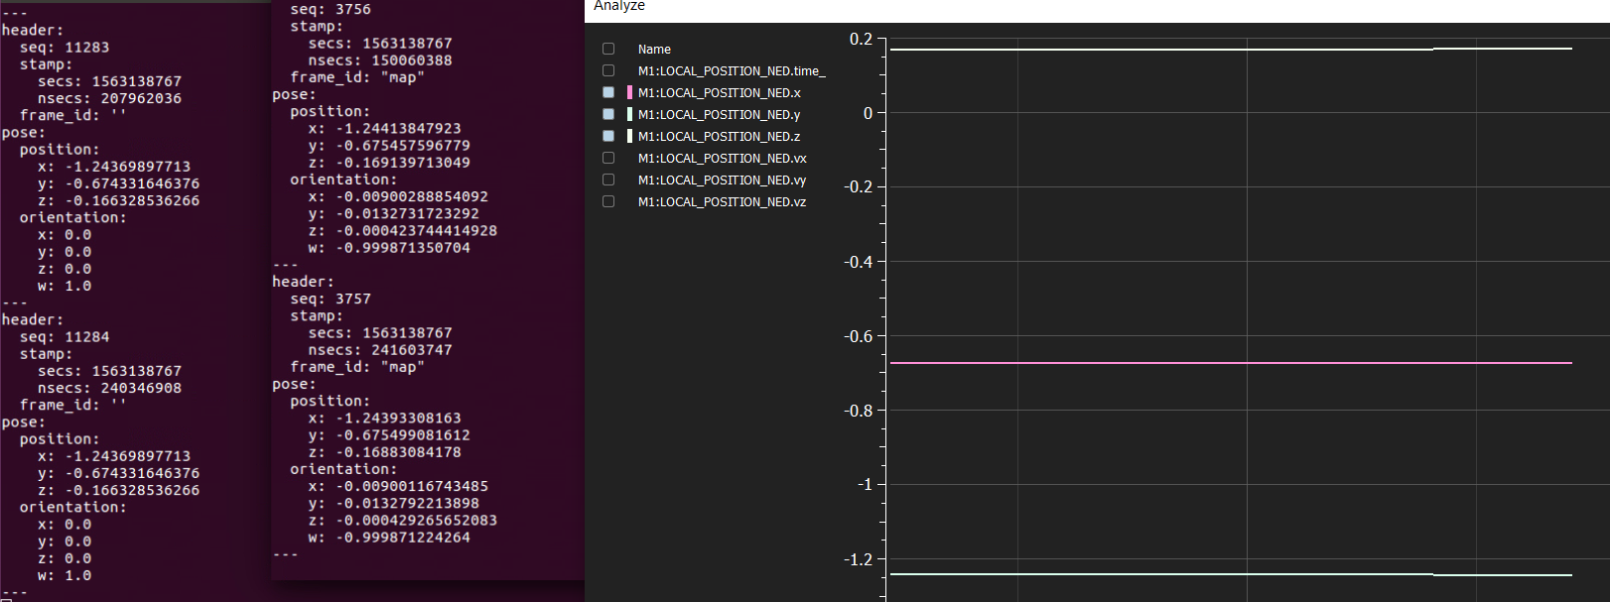Select the M1:LOCAL_POSITION_NED.z label
Screen dimensions: 1610x602
coord(720,137)
